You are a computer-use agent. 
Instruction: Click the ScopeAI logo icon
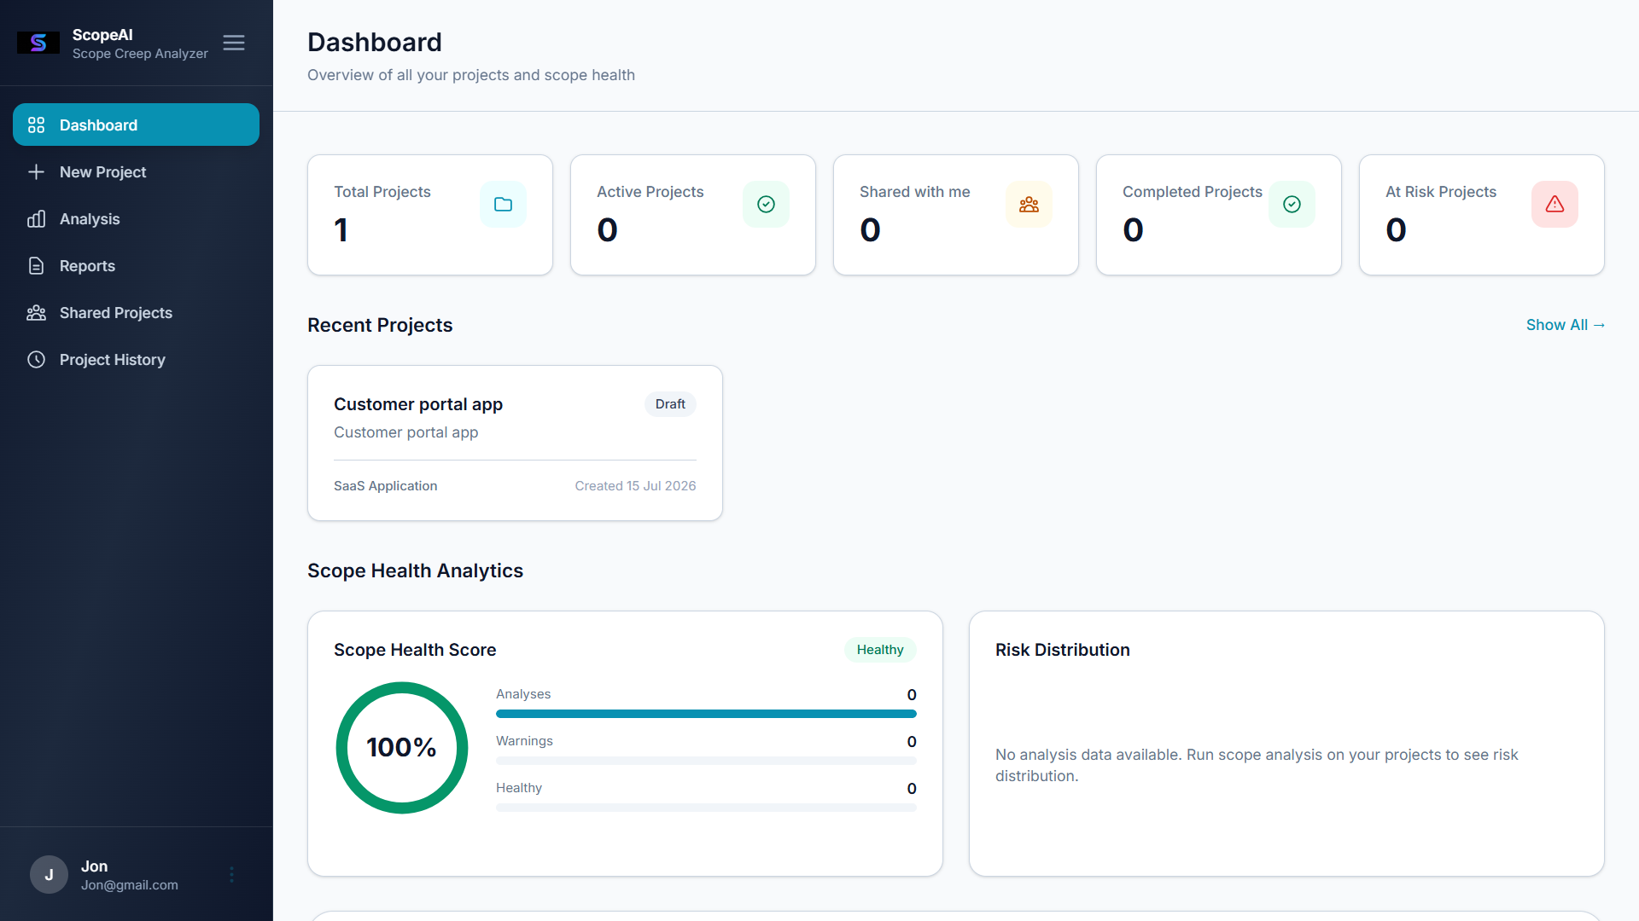(x=38, y=43)
